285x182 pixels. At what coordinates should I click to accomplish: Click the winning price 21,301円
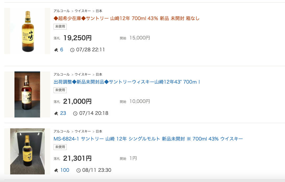pyautogui.click(x=78, y=158)
